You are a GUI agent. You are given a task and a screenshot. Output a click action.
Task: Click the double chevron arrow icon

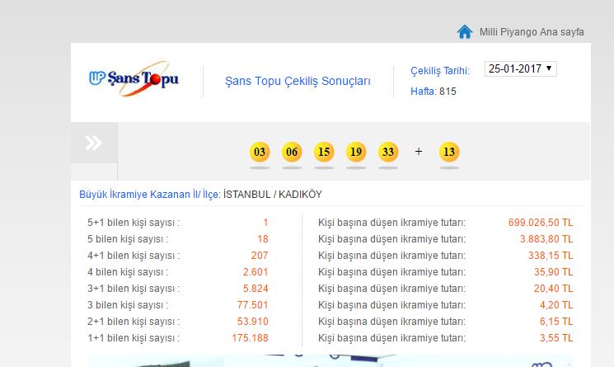[x=94, y=143]
